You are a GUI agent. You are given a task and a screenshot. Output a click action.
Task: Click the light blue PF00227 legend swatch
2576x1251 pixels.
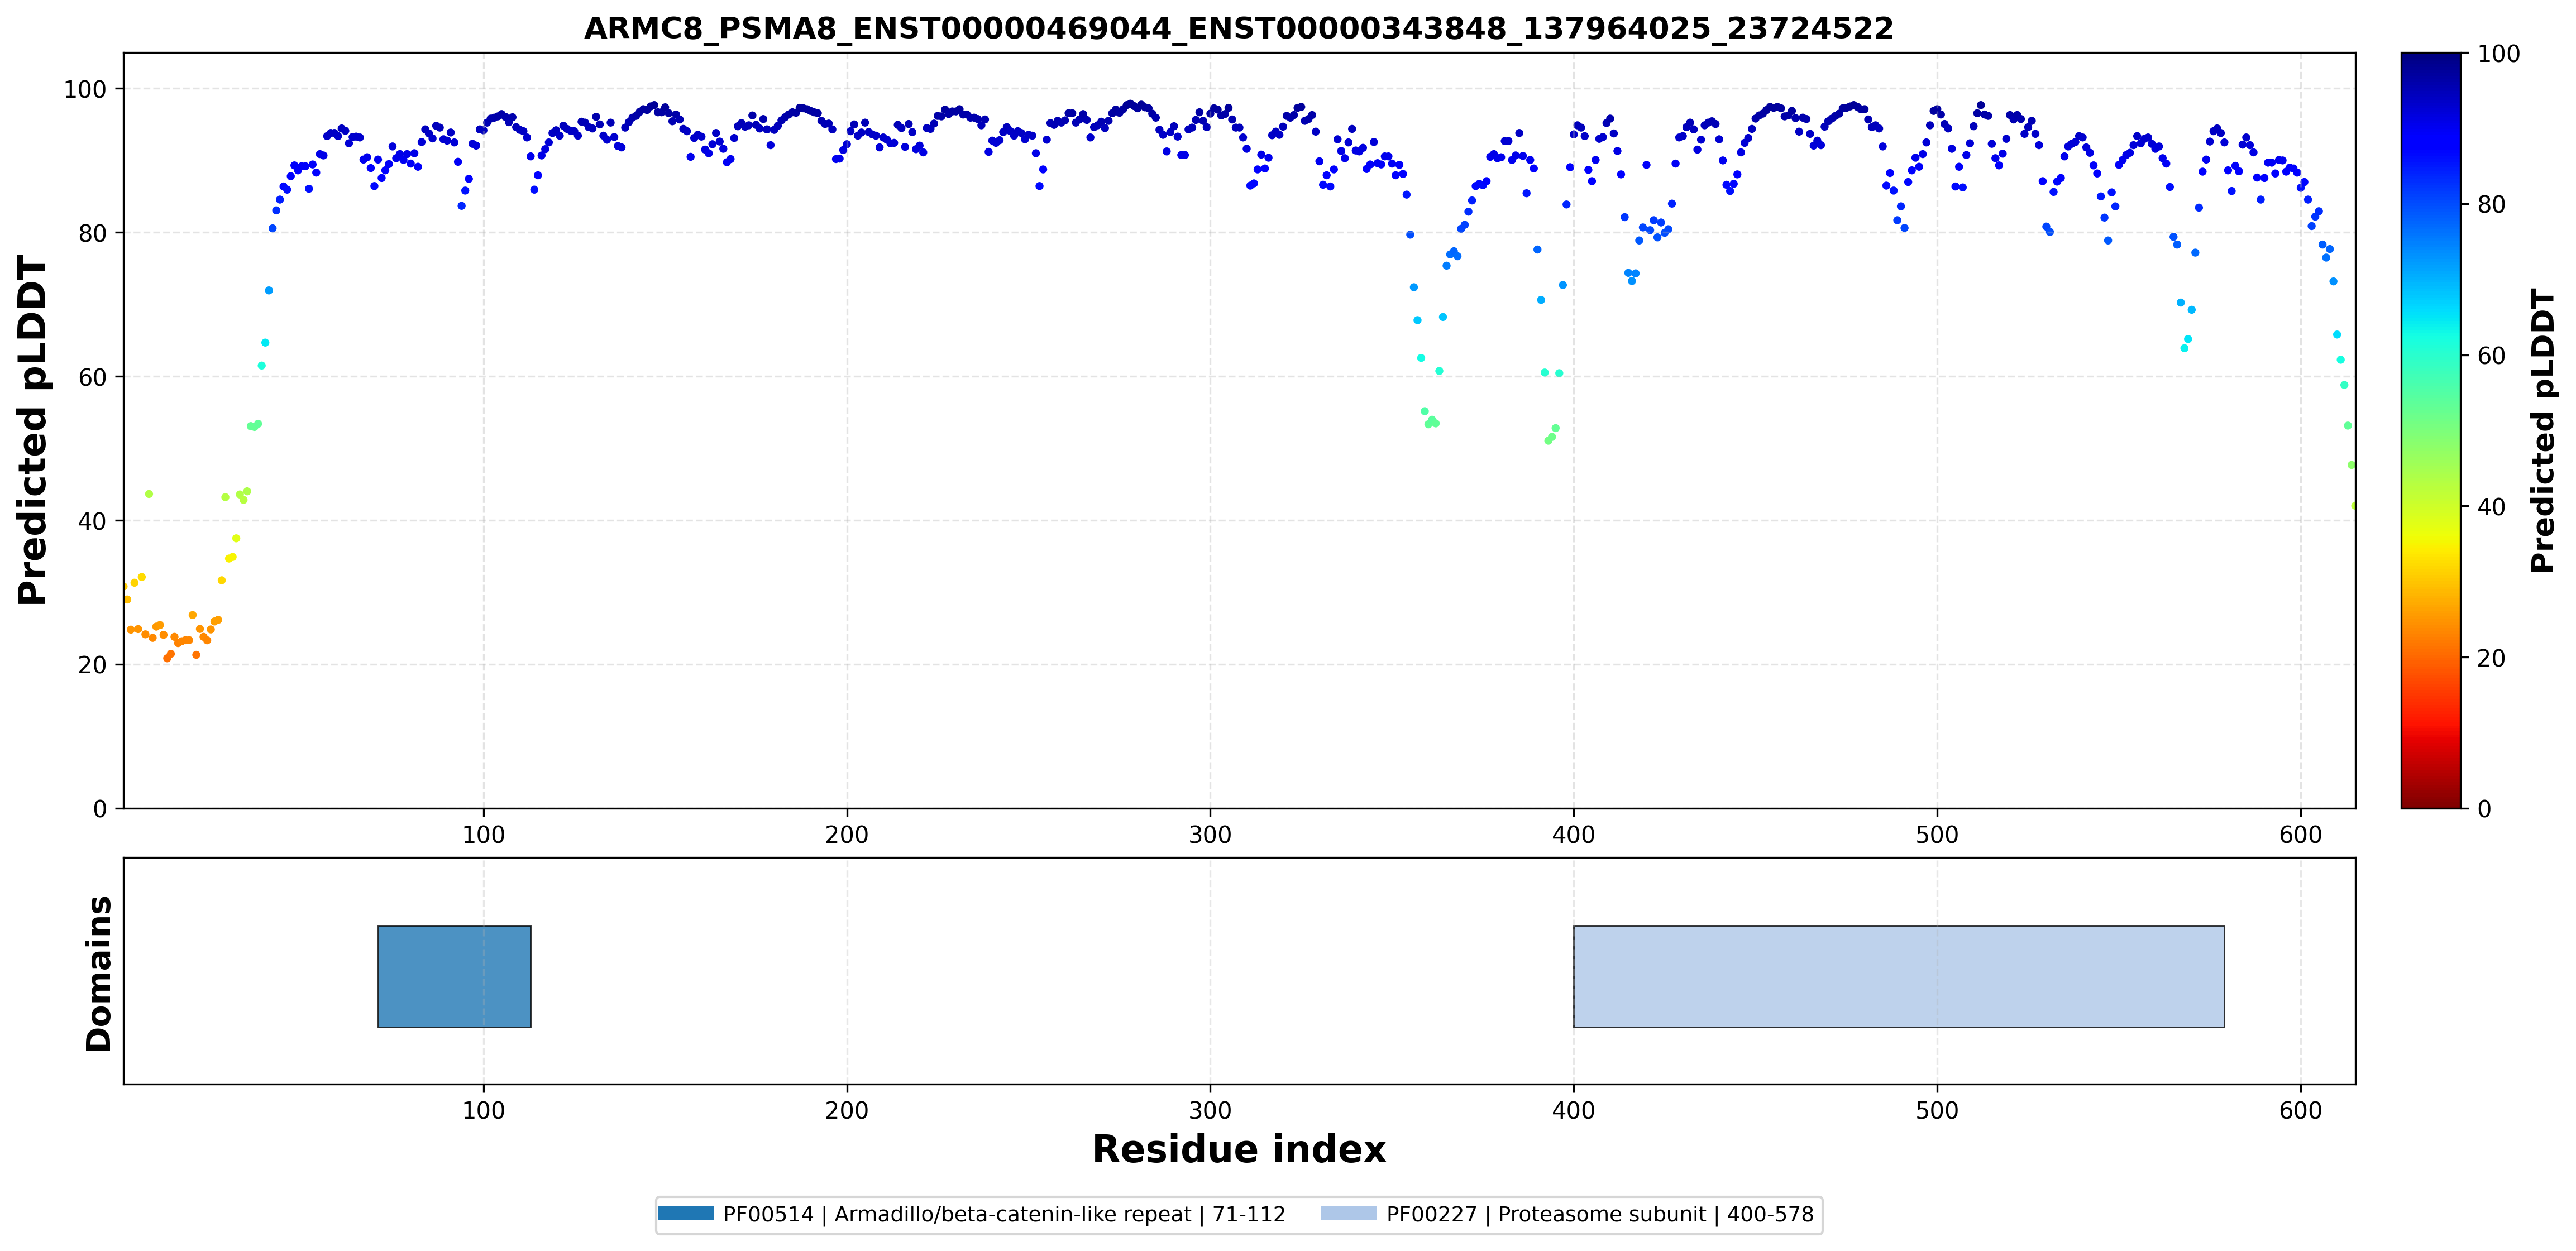click(1349, 1214)
